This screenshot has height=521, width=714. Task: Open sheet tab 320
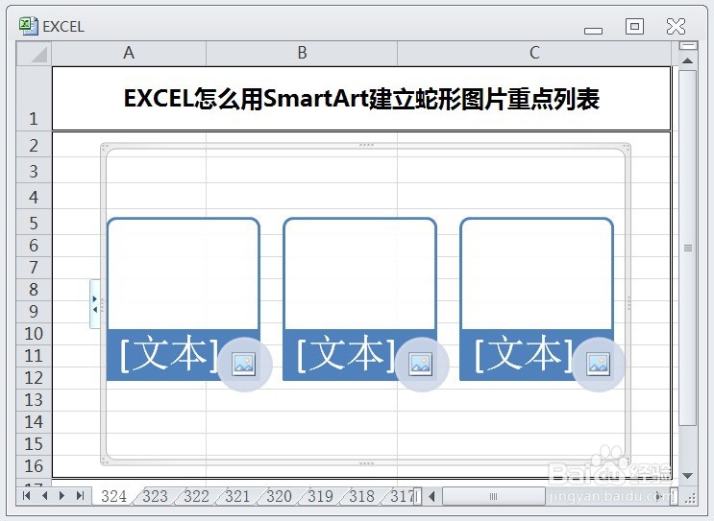[279, 496]
